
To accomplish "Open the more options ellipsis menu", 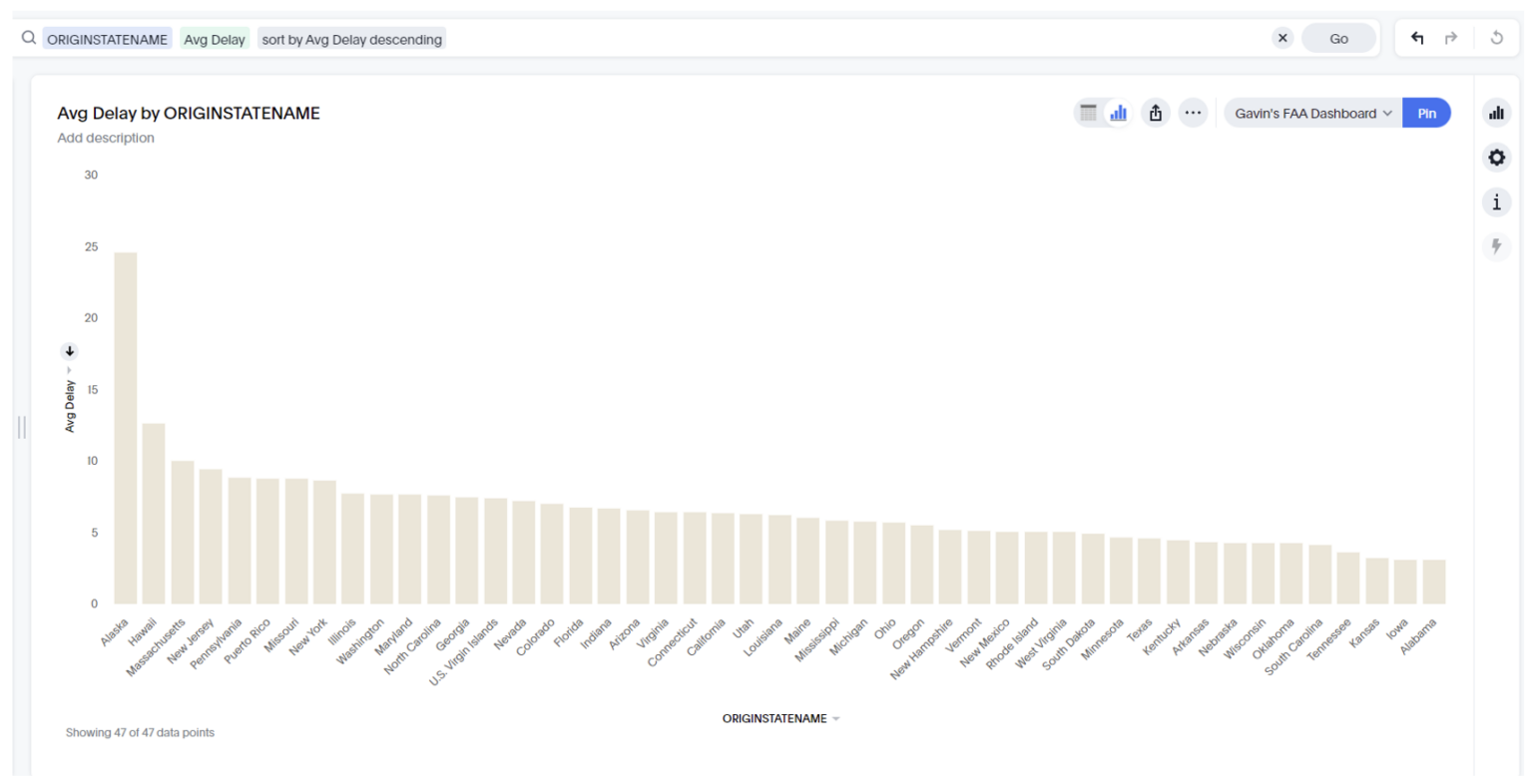I will pyautogui.click(x=1193, y=113).
